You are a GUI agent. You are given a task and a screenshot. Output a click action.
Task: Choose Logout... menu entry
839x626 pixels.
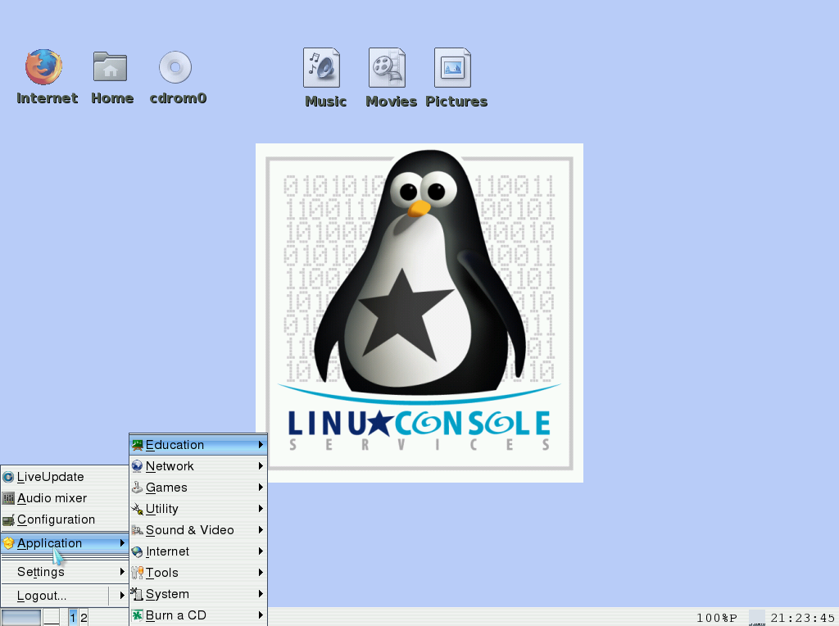(55, 596)
